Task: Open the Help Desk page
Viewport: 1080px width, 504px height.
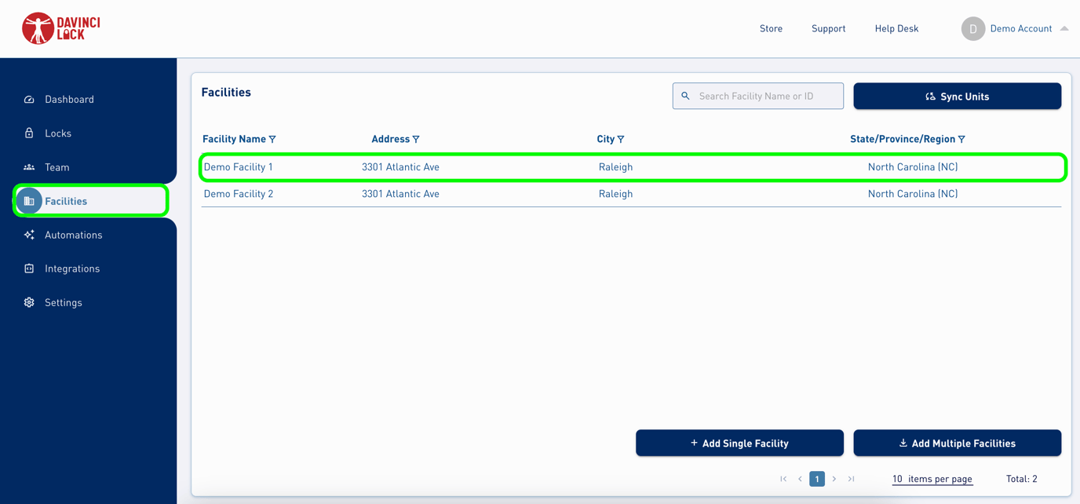Action: pyautogui.click(x=896, y=28)
